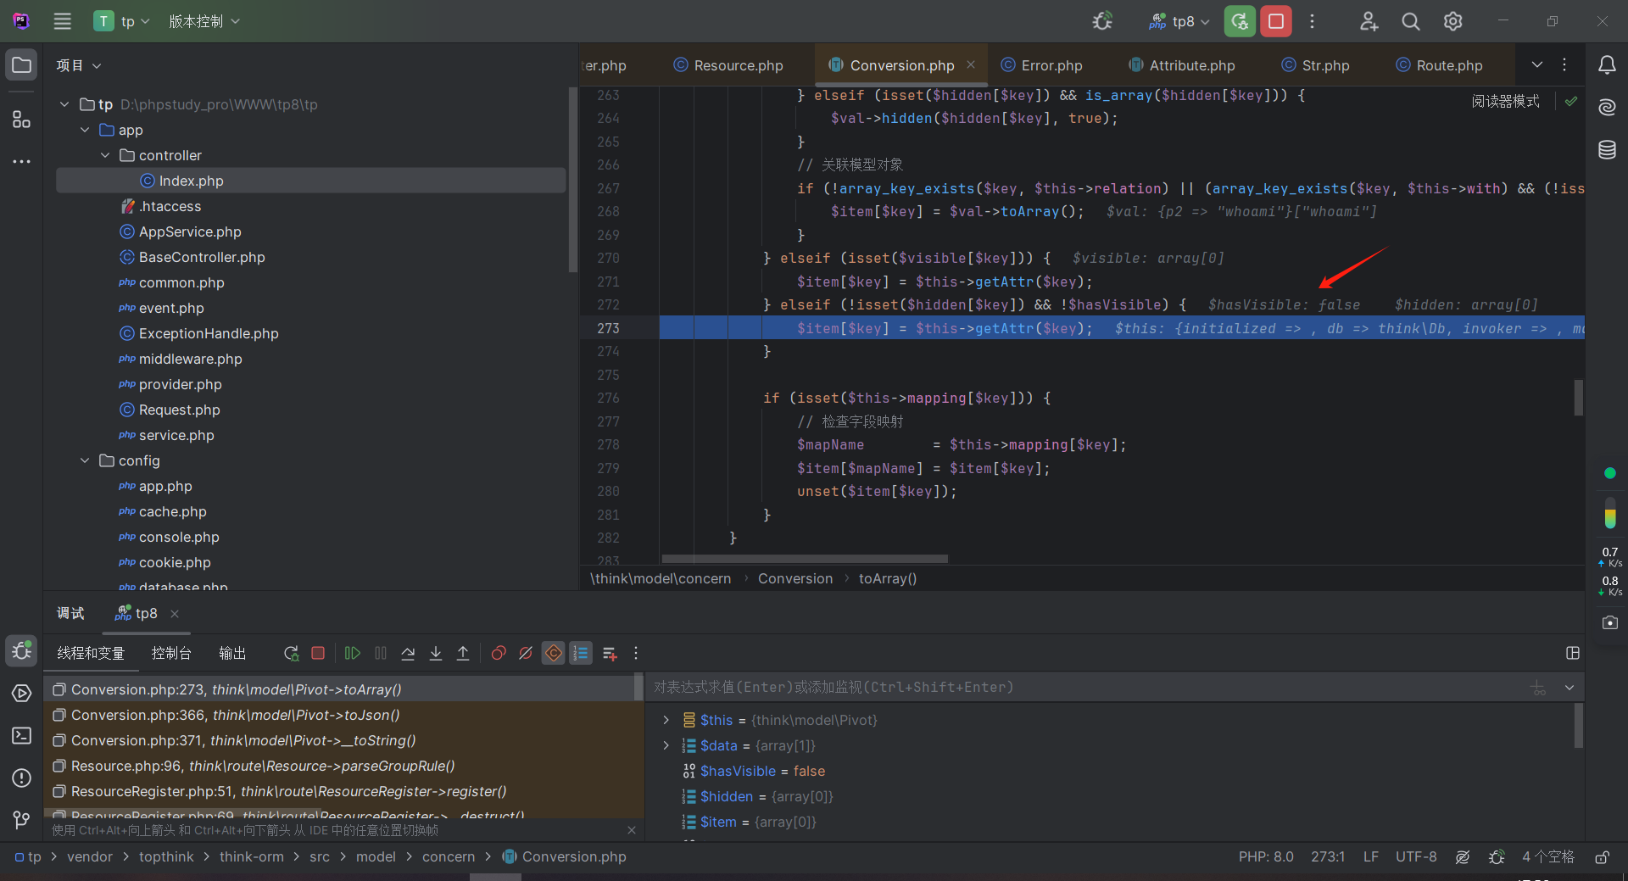The height and width of the screenshot is (881, 1628).
Task: Open View Breakpoints dialog icon
Action: 499,653
